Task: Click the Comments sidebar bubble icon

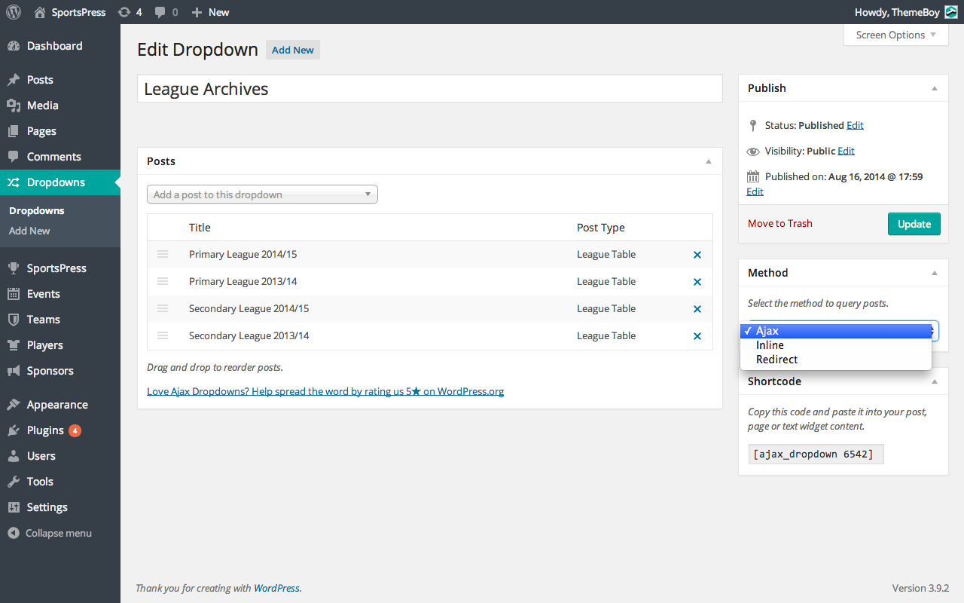Action: click(14, 157)
